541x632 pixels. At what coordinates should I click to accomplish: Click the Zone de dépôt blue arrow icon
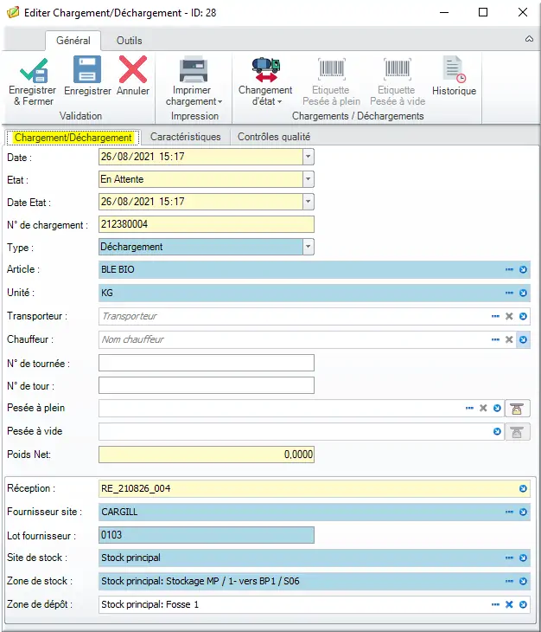[x=523, y=604]
